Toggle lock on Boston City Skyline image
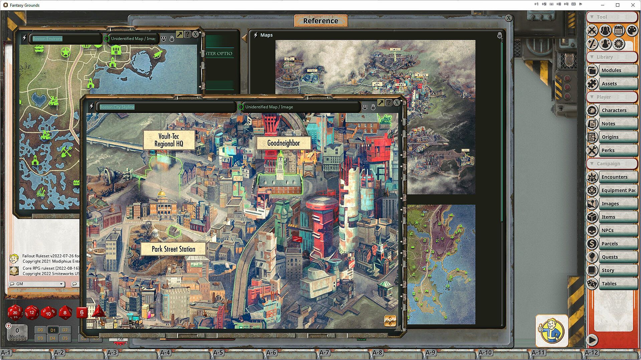This screenshot has width=641, height=360. [x=373, y=107]
